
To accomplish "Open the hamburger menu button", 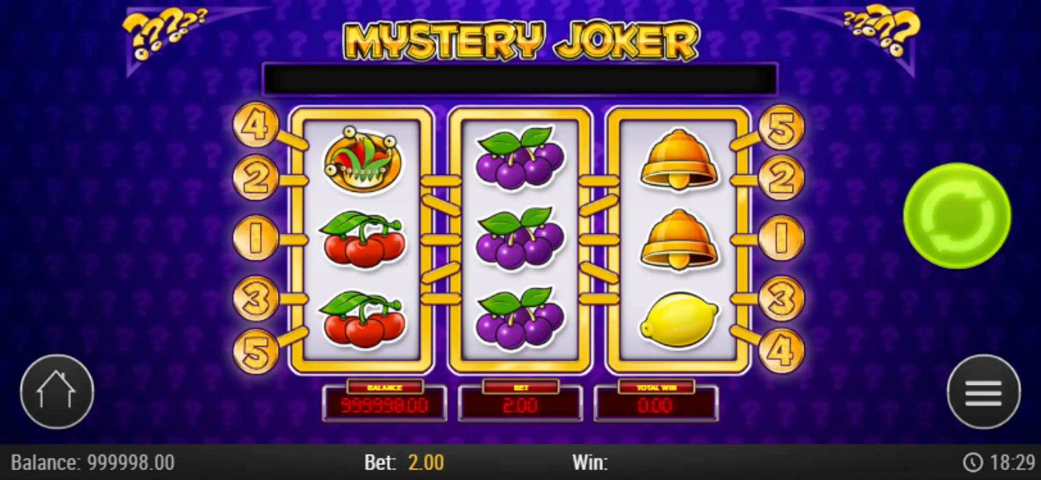I will tap(984, 392).
